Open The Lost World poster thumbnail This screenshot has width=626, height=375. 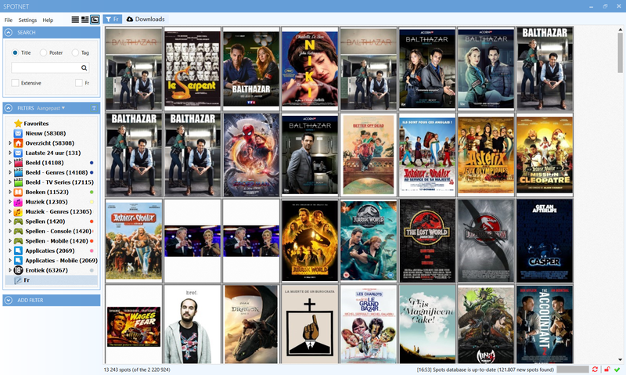click(427, 240)
